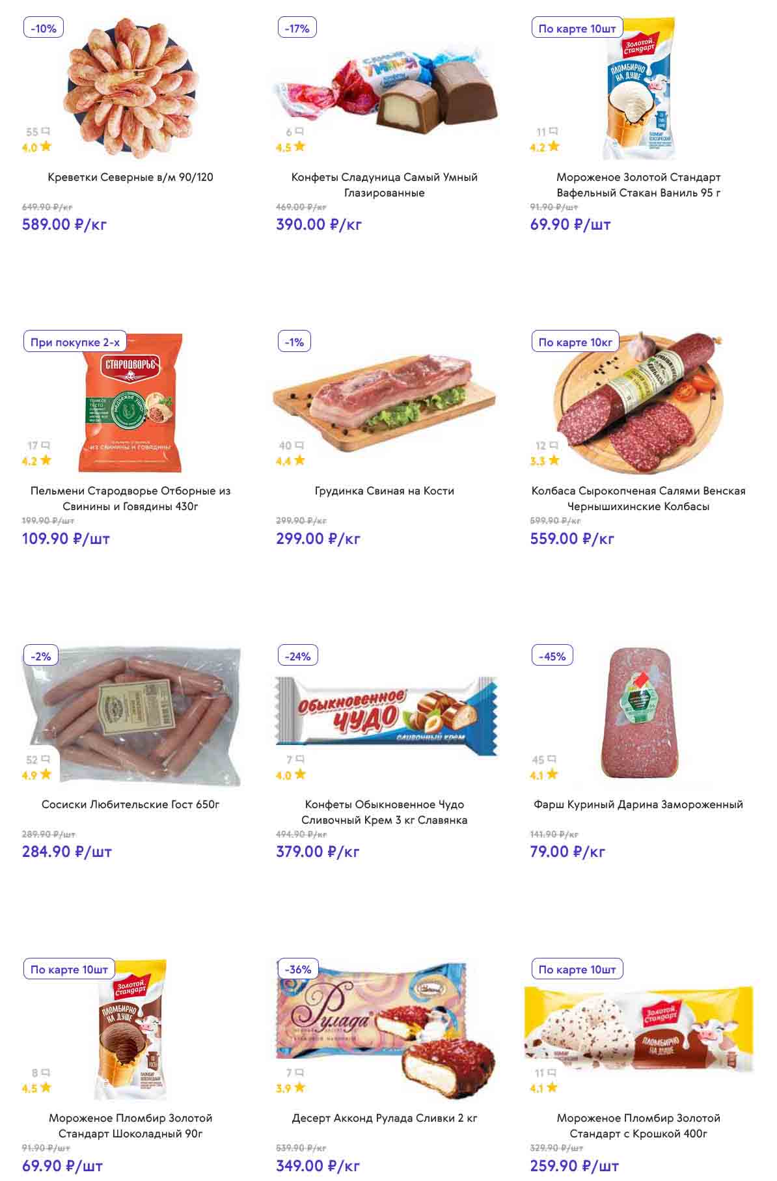Click the comments icon on Креветки Северные
The width and height of the screenshot is (777, 1181).
(46, 132)
